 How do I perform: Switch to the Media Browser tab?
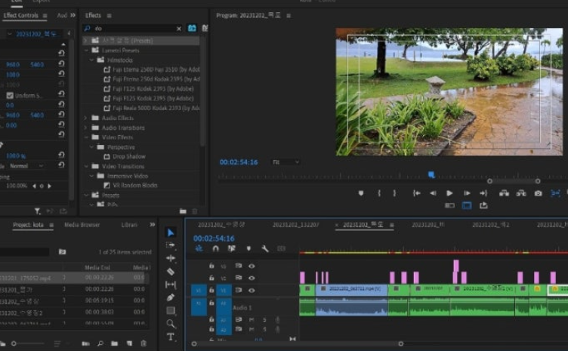(82, 225)
